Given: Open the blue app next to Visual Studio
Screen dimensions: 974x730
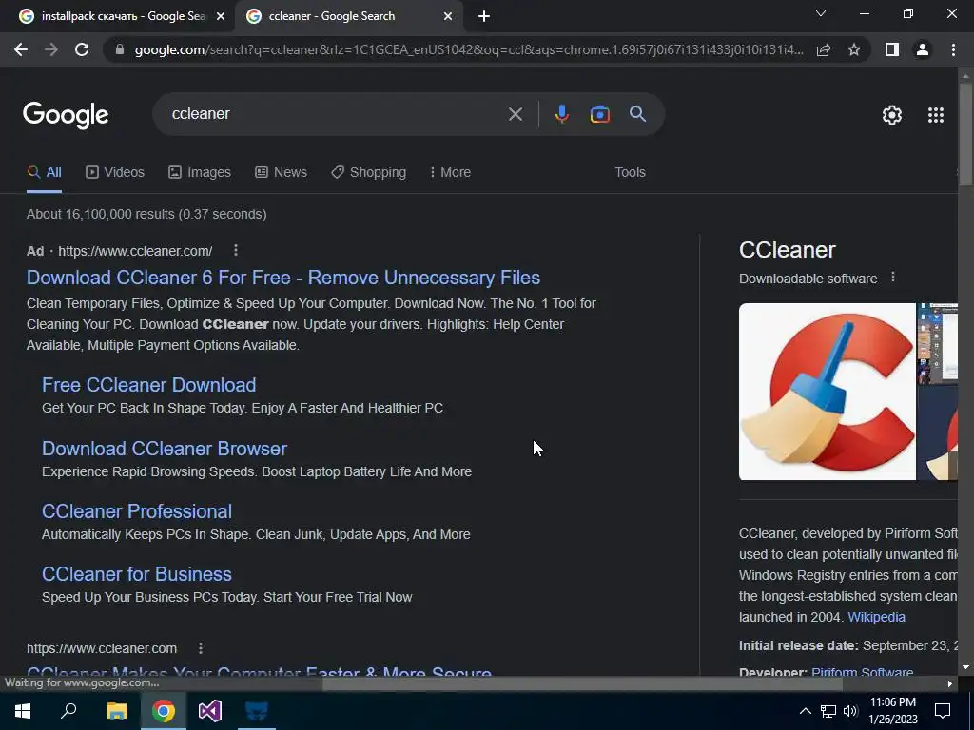Looking at the screenshot, I should coord(257,711).
